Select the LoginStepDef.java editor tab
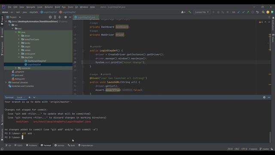The width and height of the screenshot is (275, 155). (x=86, y=17)
